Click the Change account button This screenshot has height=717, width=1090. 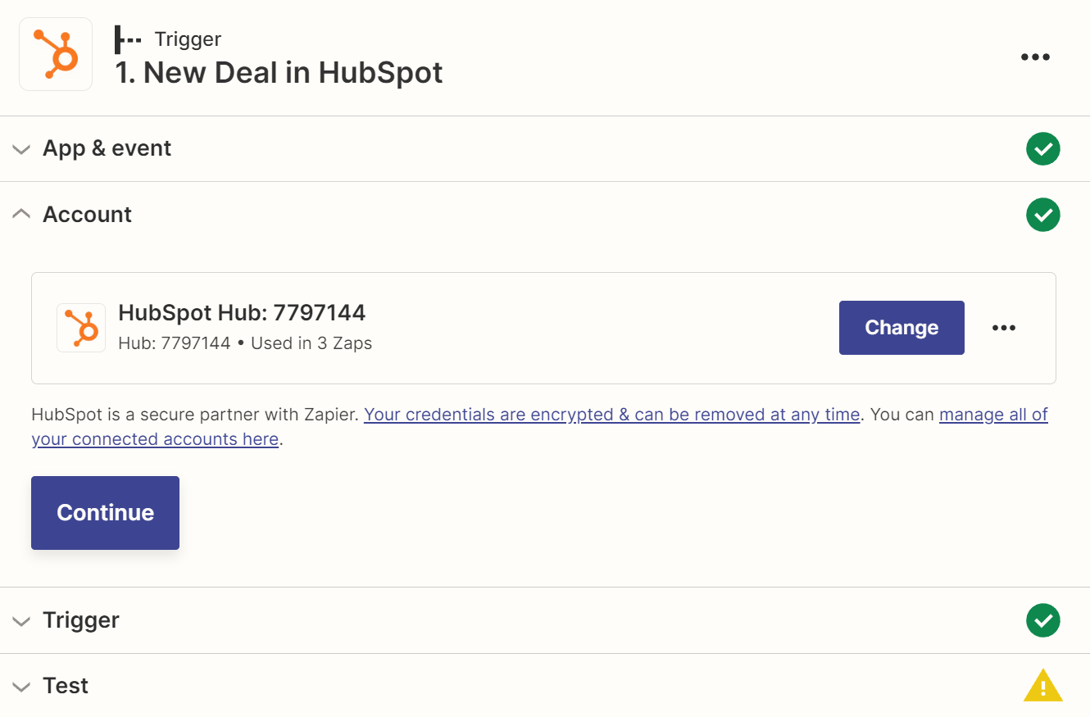[902, 328]
